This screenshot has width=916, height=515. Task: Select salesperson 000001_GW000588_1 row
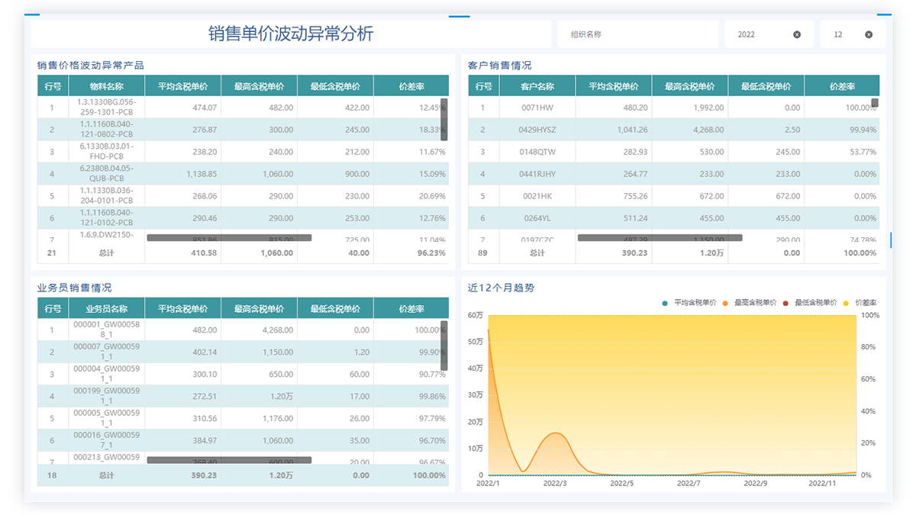[x=106, y=330]
